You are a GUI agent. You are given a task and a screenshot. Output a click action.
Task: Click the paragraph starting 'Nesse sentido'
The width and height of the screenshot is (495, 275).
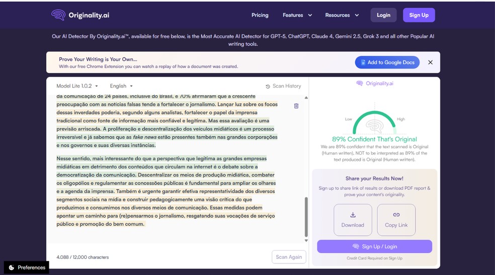point(166,191)
